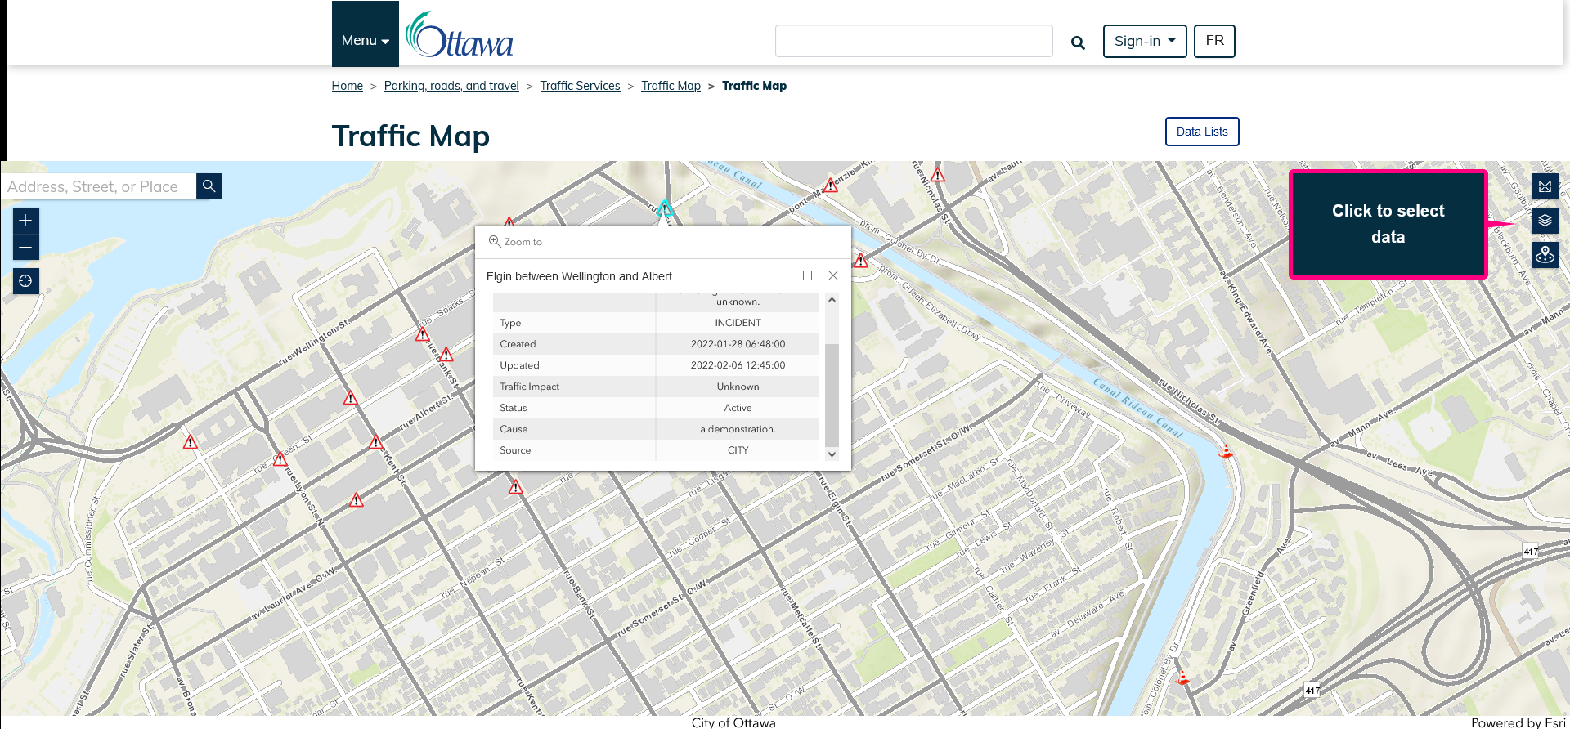The image size is (1570, 729).
Task: Select the highlighted incident marker above the popup
Action: [x=665, y=209]
